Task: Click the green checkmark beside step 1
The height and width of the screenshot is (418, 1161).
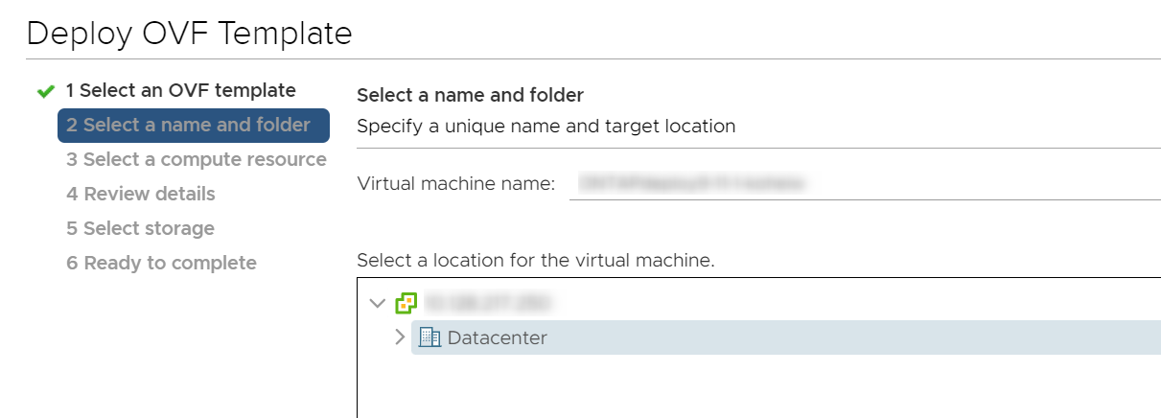Action: pos(44,91)
